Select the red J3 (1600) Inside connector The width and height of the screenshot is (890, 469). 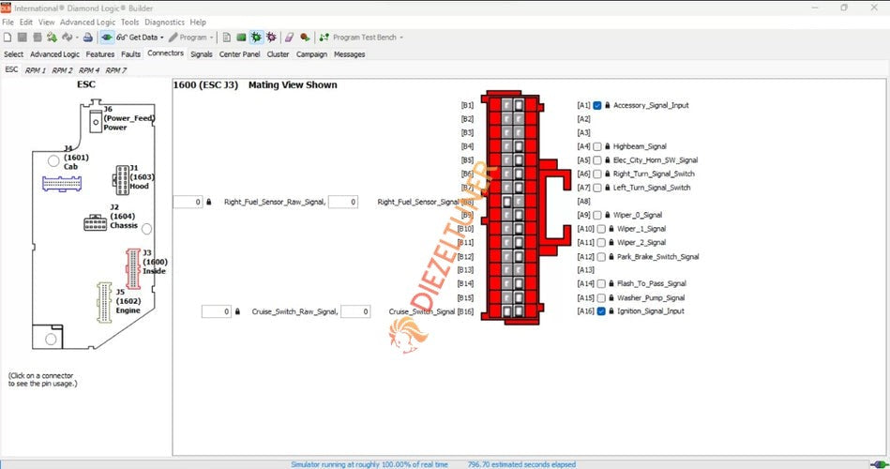tap(133, 268)
